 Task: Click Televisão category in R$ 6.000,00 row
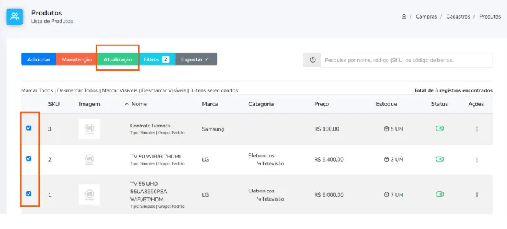pyautogui.click(x=272, y=199)
